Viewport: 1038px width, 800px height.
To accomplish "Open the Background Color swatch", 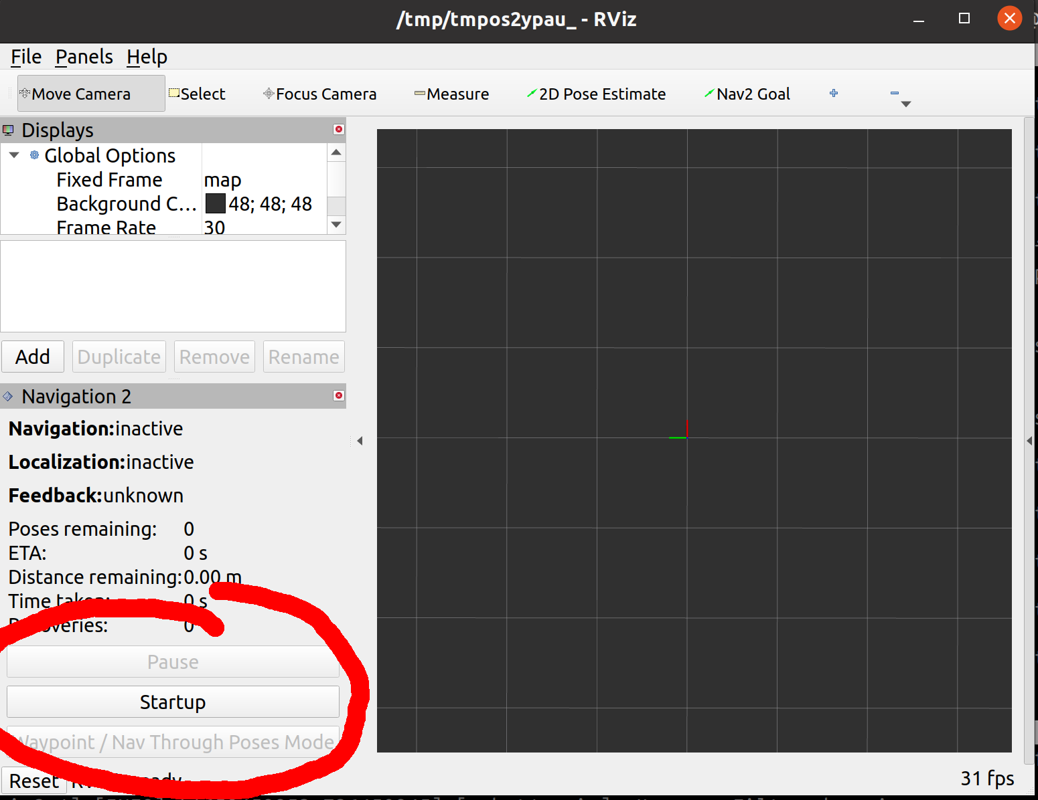I will (215, 203).
